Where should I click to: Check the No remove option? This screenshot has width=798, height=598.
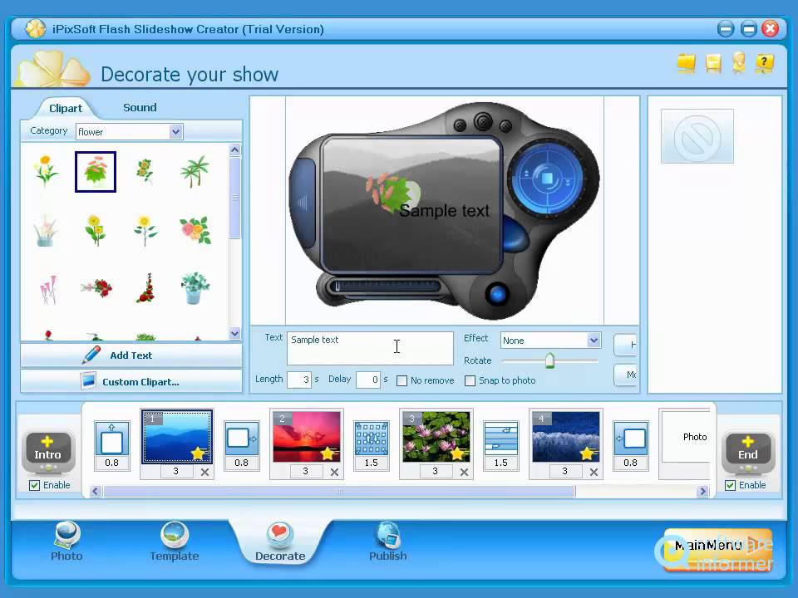402,381
